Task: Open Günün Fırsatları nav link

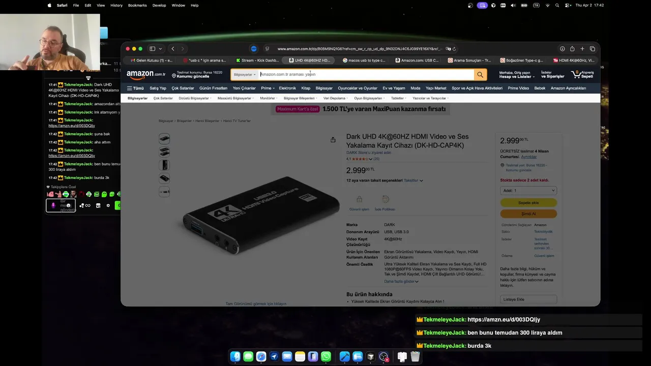Action: click(213, 88)
